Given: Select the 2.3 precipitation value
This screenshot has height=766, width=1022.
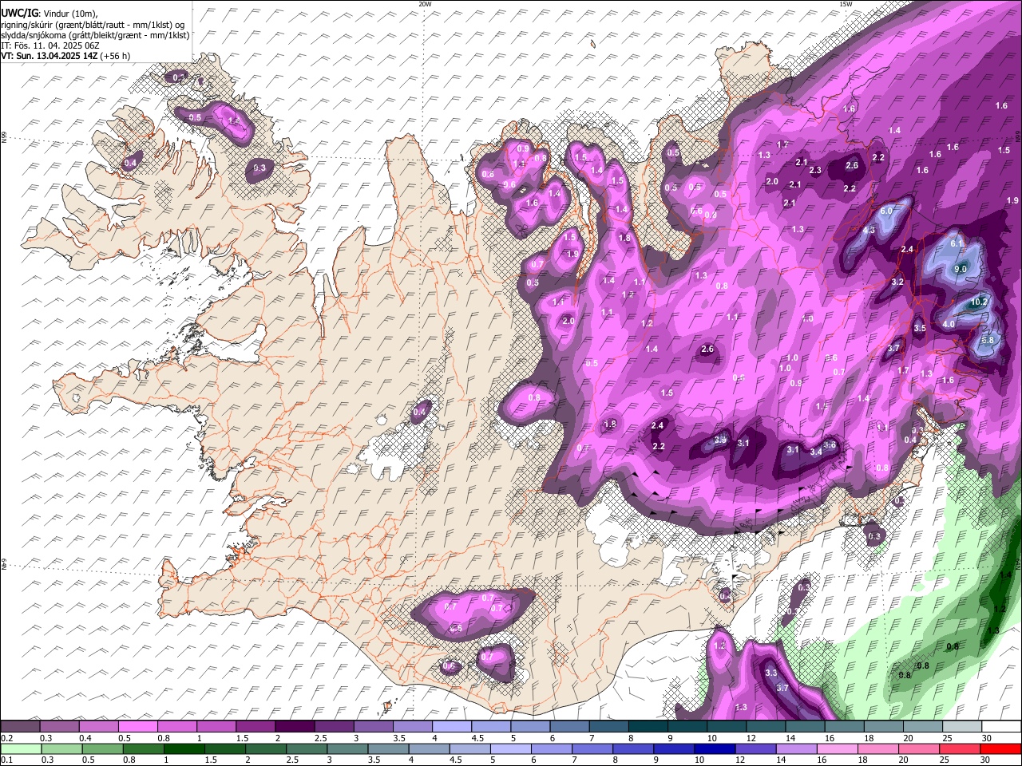Looking at the screenshot, I should [815, 171].
